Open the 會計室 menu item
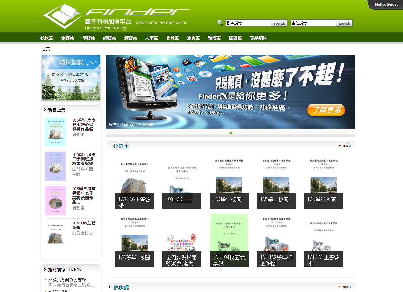 [x=173, y=38]
